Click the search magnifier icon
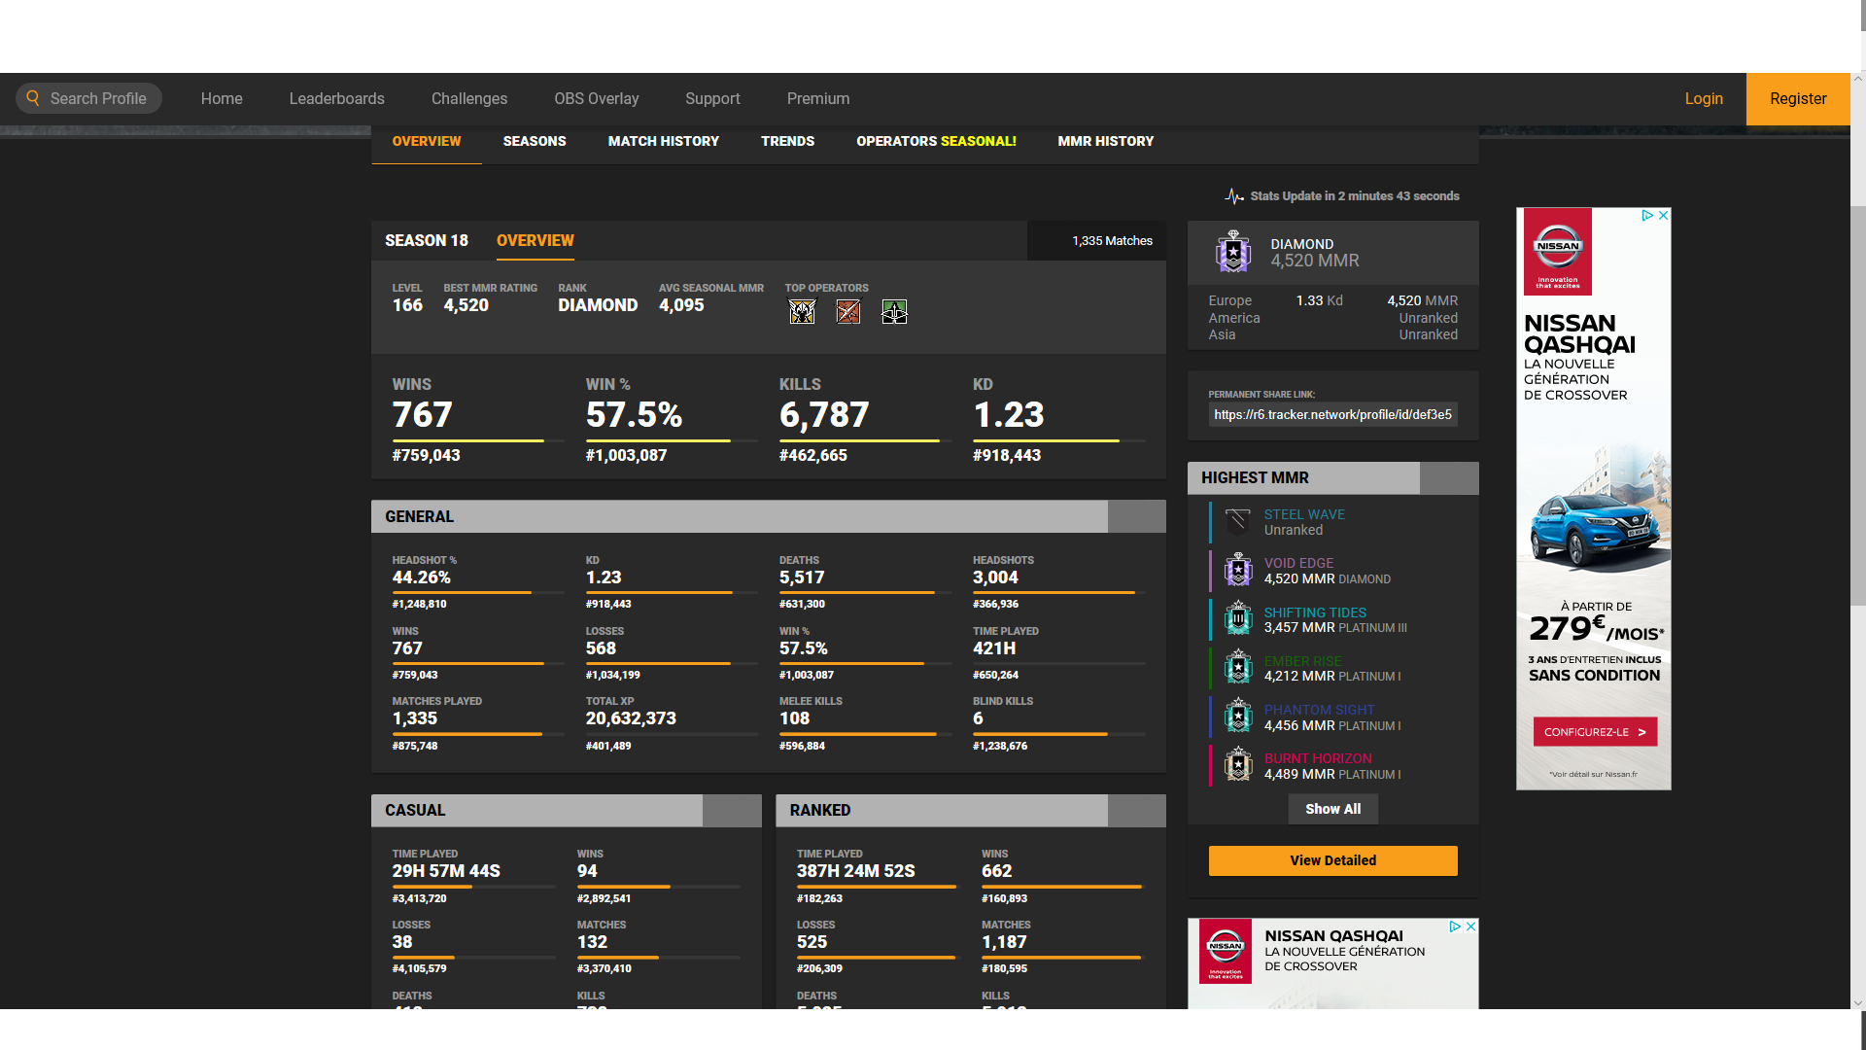The width and height of the screenshot is (1866, 1050). (x=33, y=98)
